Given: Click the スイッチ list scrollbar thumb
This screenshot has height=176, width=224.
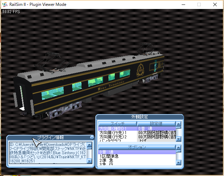Looking at the screenshot, I should (179, 128).
